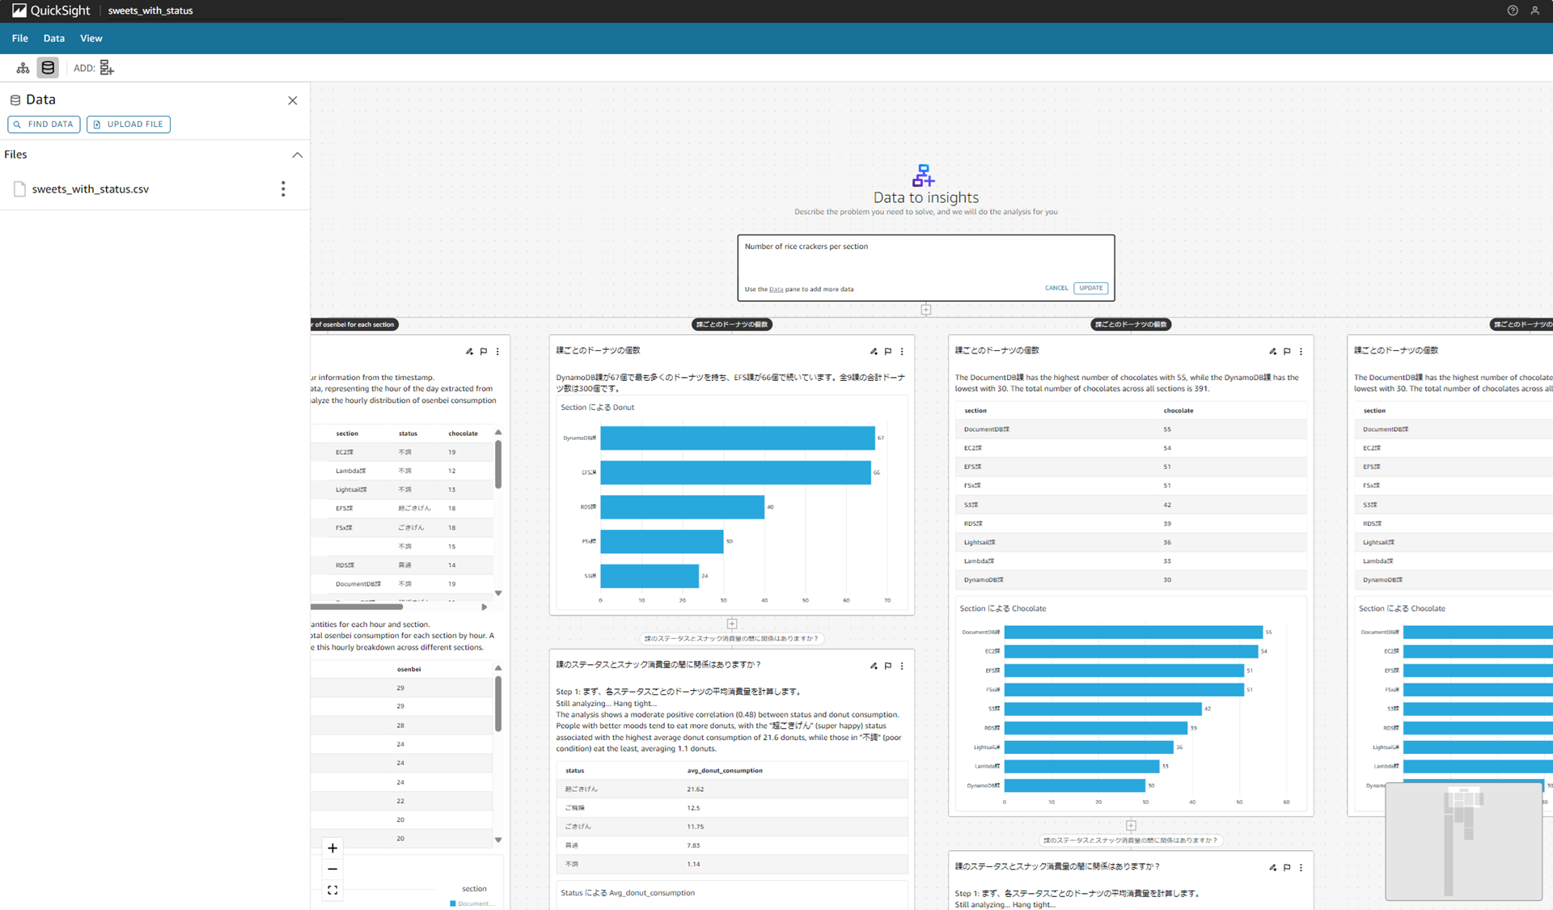Click the DynamoDB bar in Donut chart
Screen dimensions: 1553x910
(x=737, y=438)
